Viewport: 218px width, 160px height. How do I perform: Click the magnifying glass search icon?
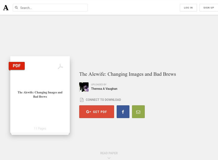[17, 8]
